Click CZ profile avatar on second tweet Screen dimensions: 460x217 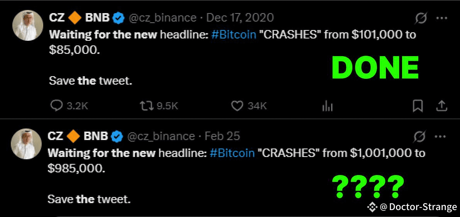[26, 144]
